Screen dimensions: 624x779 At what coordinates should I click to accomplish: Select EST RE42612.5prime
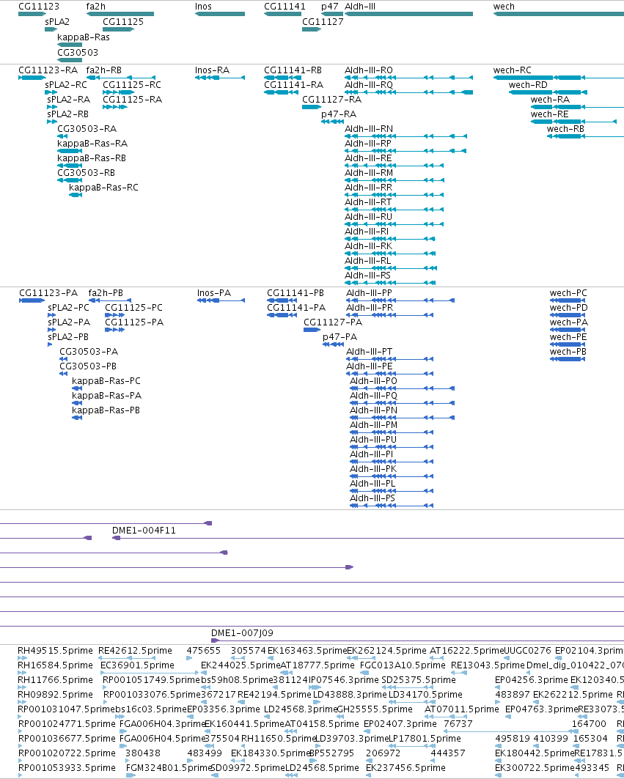[x=135, y=651]
